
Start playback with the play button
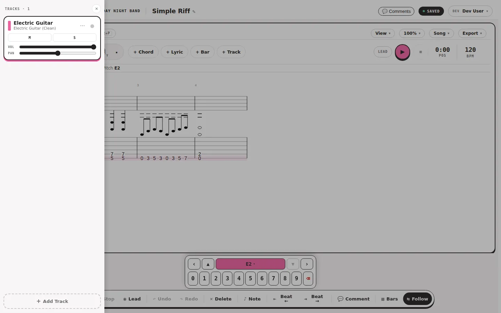coord(402,52)
